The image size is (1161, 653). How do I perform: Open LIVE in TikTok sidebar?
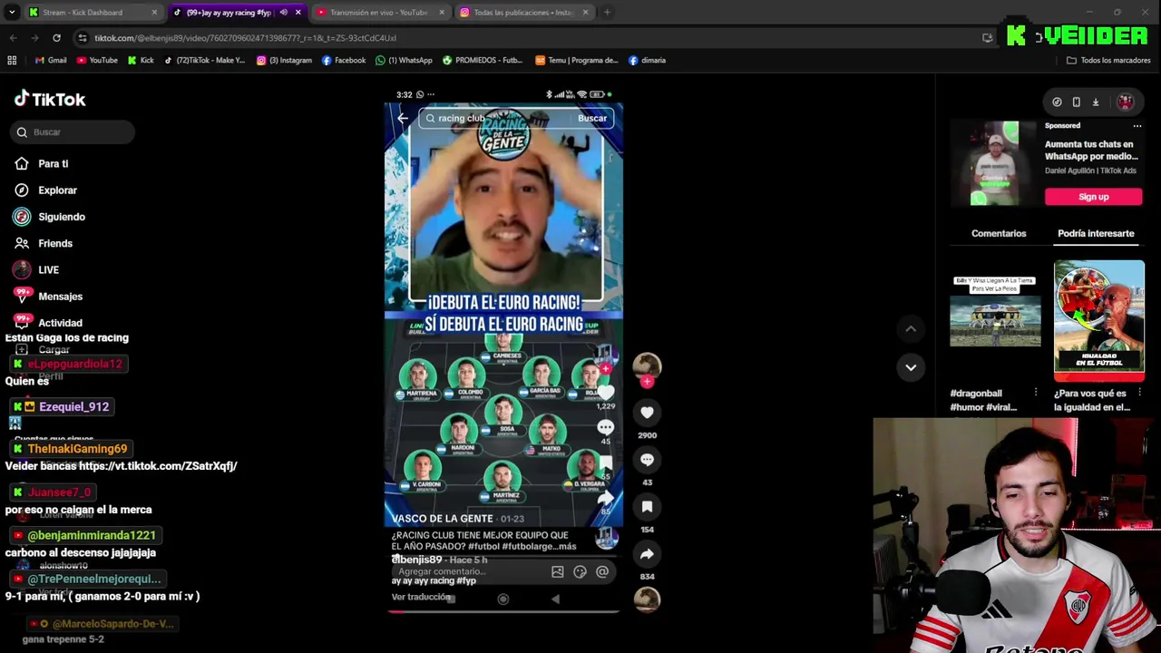48,269
